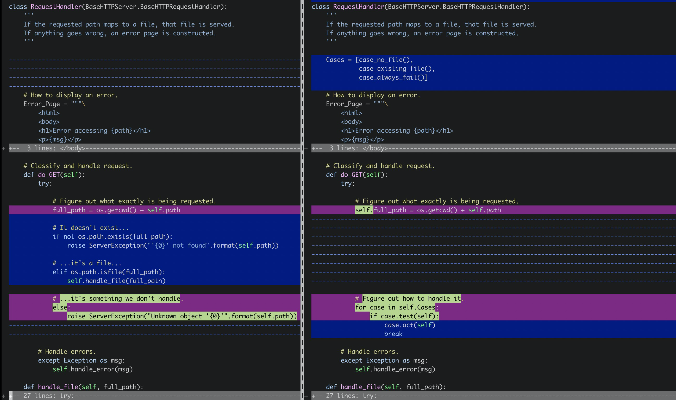676x400 pixels.
Task: Click the right pane fold-column plus beside "27 lines"
Action: (x=306, y=396)
